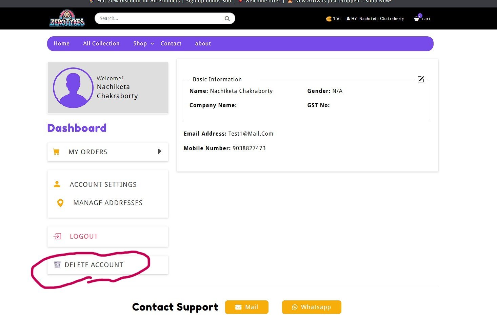Click the search magnifier icon

point(227,18)
